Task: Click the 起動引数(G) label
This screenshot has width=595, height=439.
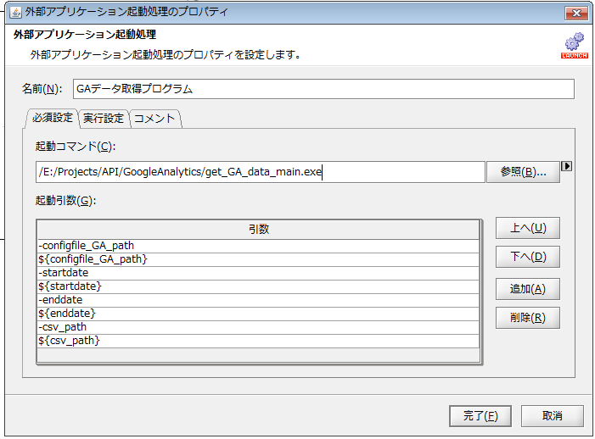Action: 65,200
